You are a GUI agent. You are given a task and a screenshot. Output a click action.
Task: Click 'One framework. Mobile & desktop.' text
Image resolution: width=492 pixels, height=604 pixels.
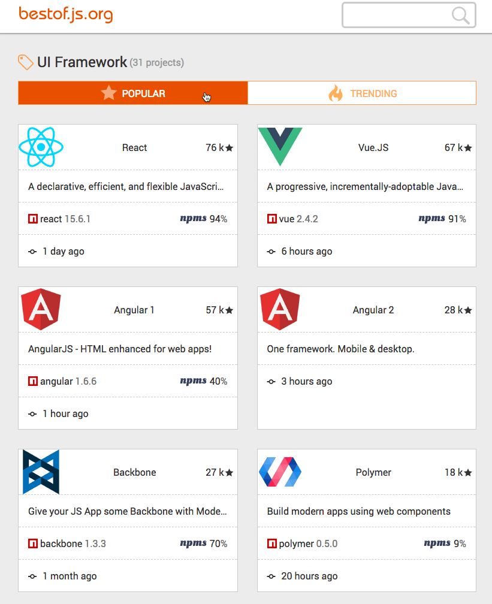point(340,349)
